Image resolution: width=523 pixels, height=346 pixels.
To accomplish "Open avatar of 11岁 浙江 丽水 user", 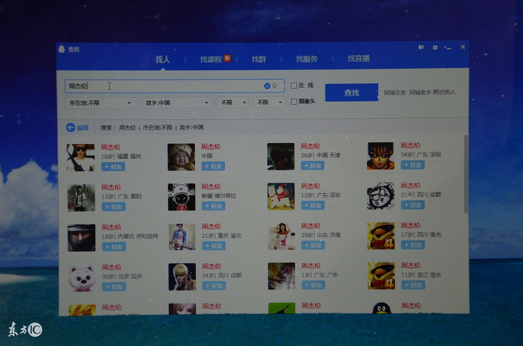I will pyautogui.click(x=381, y=276).
